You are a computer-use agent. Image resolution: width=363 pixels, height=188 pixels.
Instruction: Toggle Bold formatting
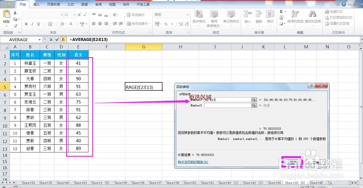point(26,24)
